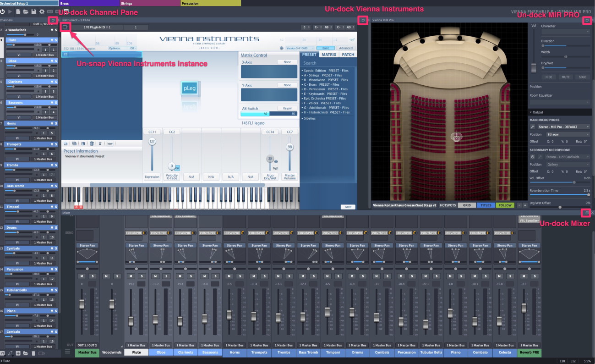The height and width of the screenshot is (364, 595).
Task: Click the play icon in the top toolbar
Action: click(x=11, y=11)
